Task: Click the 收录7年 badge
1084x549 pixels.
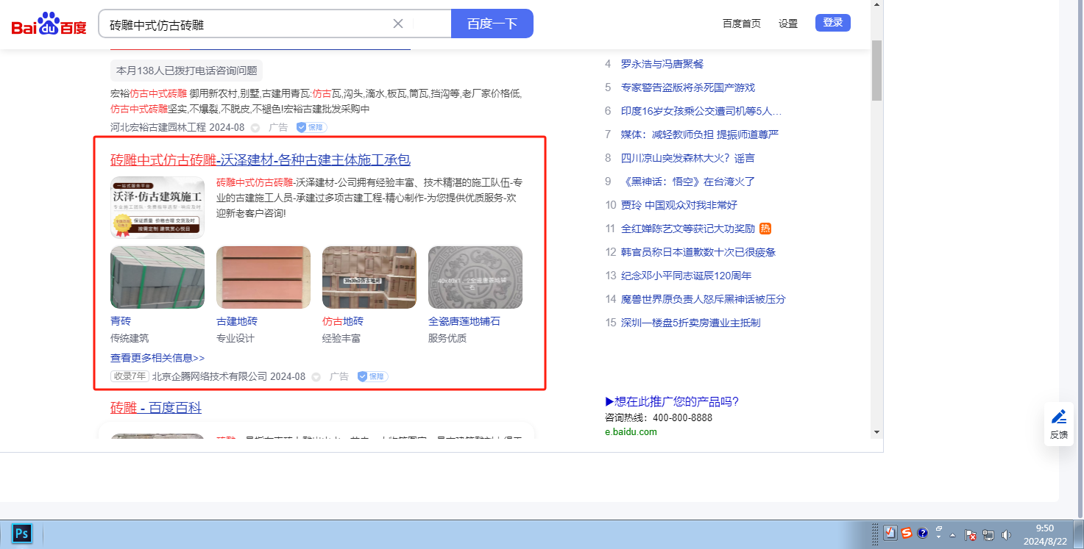Action: tap(130, 376)
